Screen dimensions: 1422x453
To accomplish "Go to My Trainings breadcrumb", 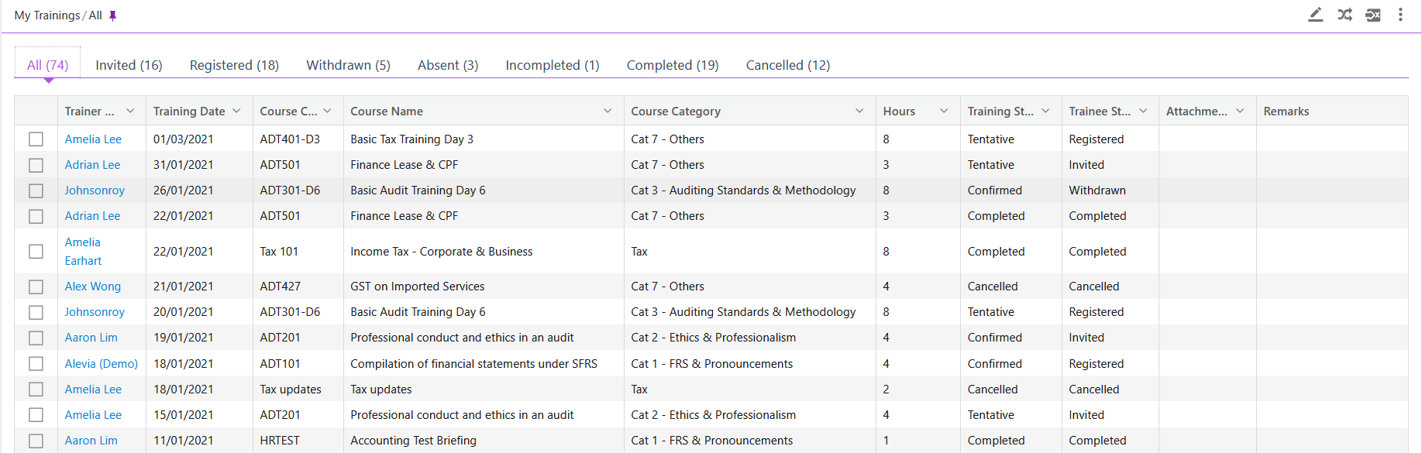I will tap(47, 15).
